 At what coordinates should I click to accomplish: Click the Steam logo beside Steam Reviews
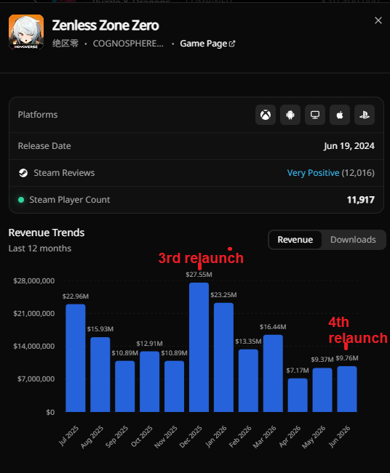23,173
